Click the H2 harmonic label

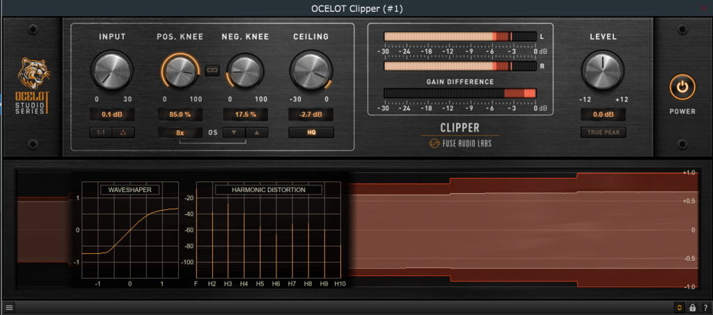[212, 284]
